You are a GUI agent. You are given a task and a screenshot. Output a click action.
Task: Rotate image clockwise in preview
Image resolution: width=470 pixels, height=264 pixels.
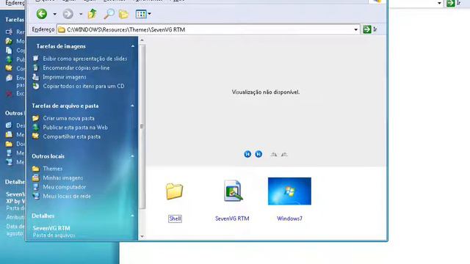click(274, 155)
